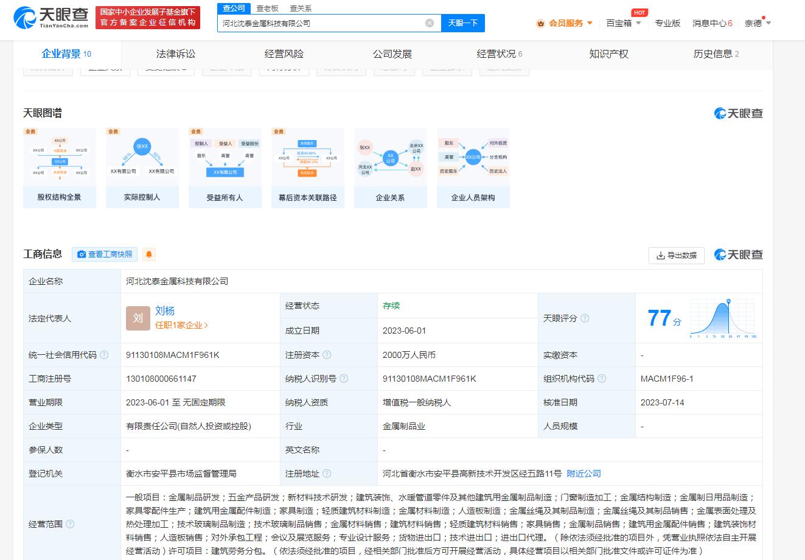Switch to 查公司 search tab

234,8
